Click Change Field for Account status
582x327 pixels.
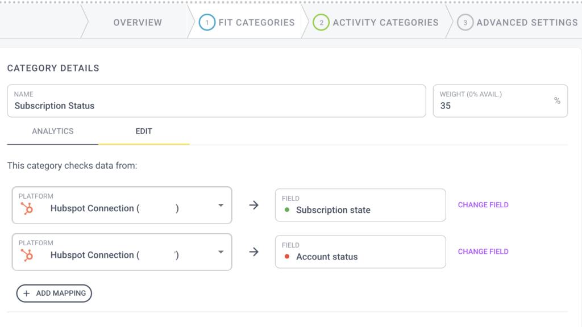tap(483, 251)
